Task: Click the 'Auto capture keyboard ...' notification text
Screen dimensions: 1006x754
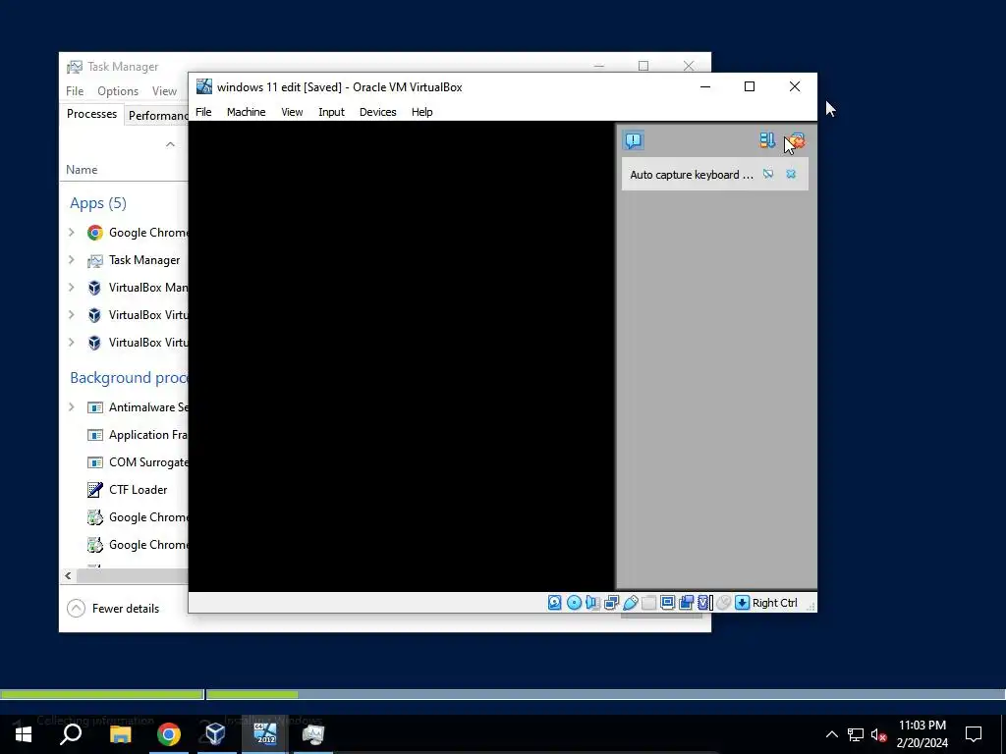Action: pyautogui.click(x=692, y=175)
